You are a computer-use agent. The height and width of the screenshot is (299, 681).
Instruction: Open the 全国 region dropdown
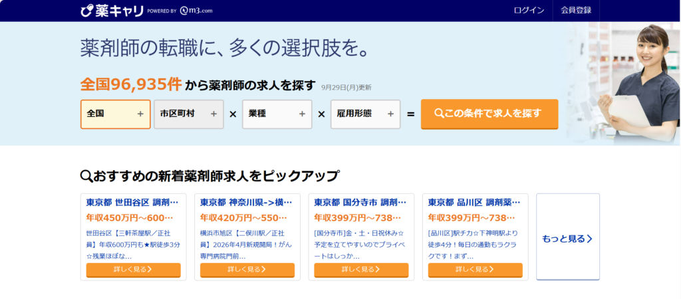[x=115, y=114]
